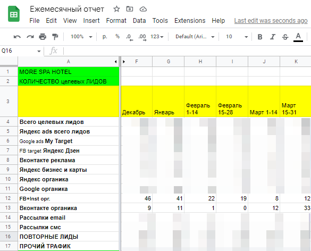Select column J header
Viewport: 311px width, 251px height.
coord(264,62)
